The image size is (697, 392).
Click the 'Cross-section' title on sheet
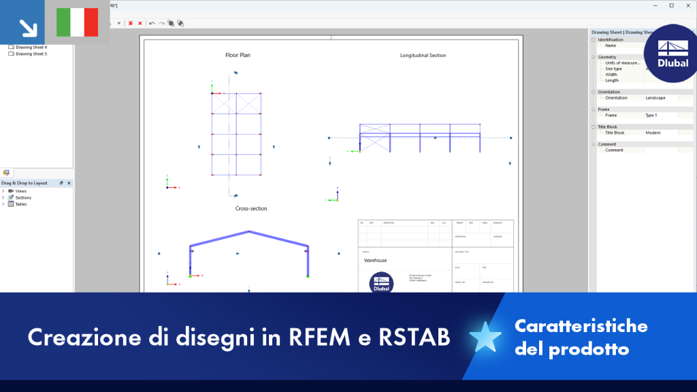[251, 208]
